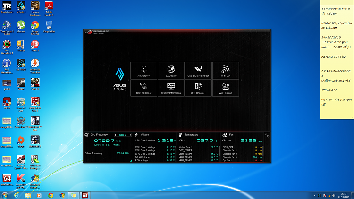
Task: Click the Wi-Fi GO! desktop shortcut
Action: tap(21, 65)
